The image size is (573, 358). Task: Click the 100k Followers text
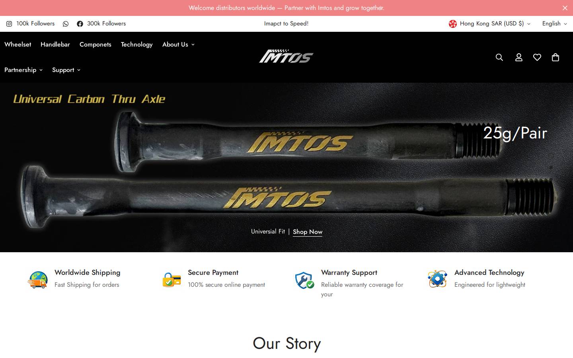click(35, 23)
